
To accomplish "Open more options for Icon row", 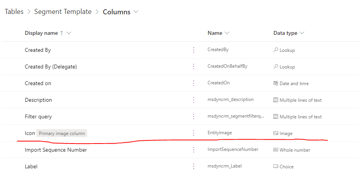I will [194, 133].
